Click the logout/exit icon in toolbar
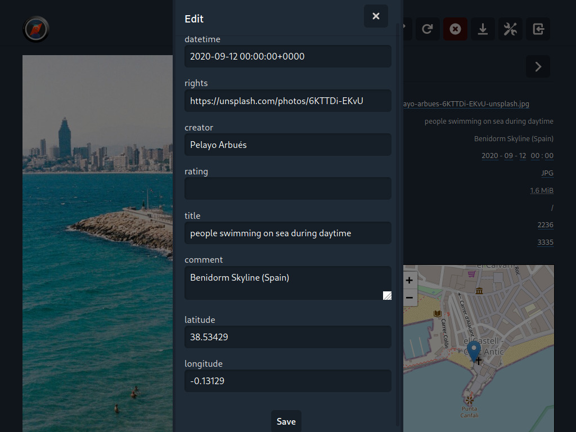This screenshot has width=576, height=432. [x=538, y=29]
